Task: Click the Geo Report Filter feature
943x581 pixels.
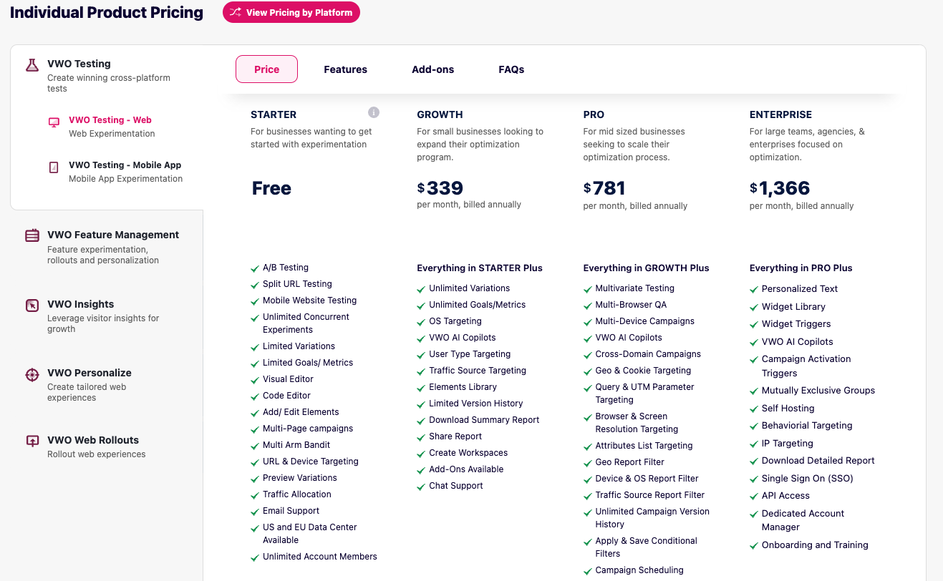Action: tap(629, 462)
